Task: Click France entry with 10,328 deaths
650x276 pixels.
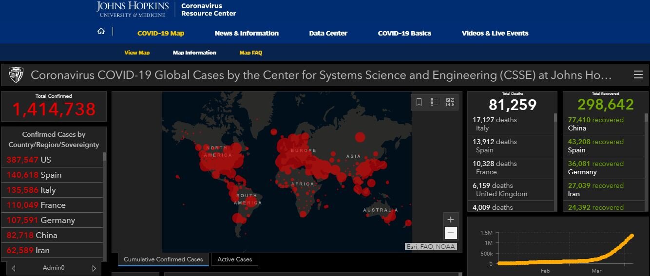Action: [511, 168]
